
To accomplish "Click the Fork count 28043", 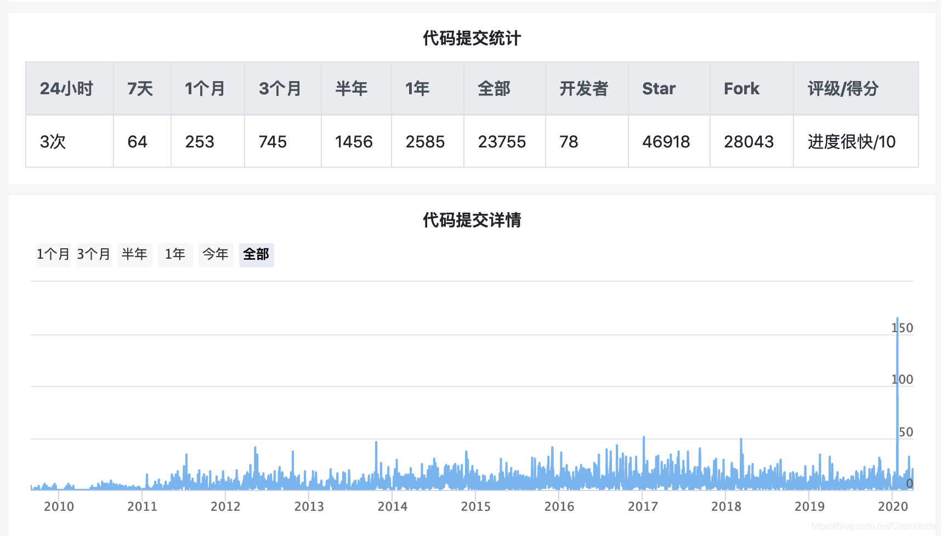I will 752,141.
